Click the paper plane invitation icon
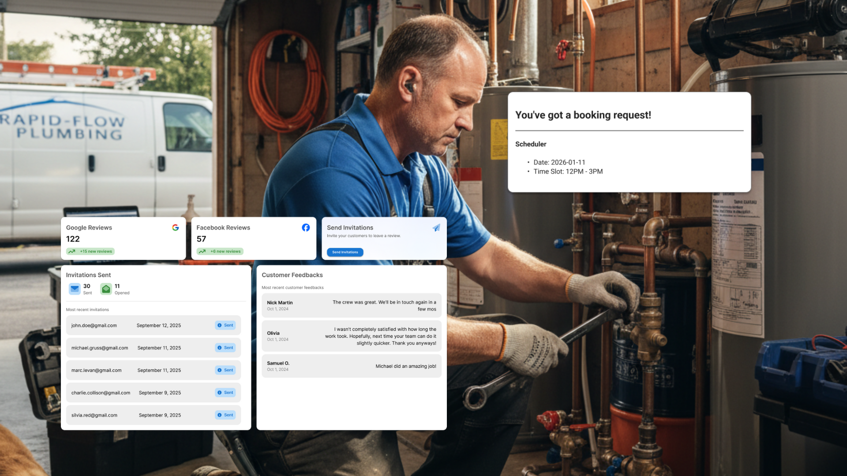Viewport: 847px width, 476px height. [x=436, y=228]
